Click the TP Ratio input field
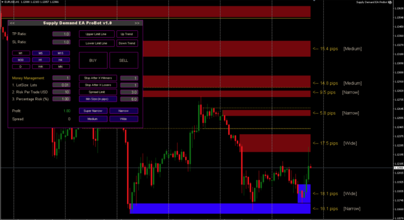 click(x=61, y=34)
